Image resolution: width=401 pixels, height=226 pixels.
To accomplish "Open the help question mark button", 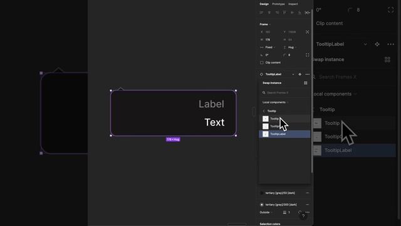I will [x=303, y=216].
